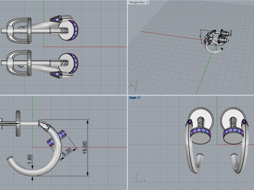The height and width of the screenshot is (190, 254).
Task: Click the Right viewport title label
Action: pos(133,98)
